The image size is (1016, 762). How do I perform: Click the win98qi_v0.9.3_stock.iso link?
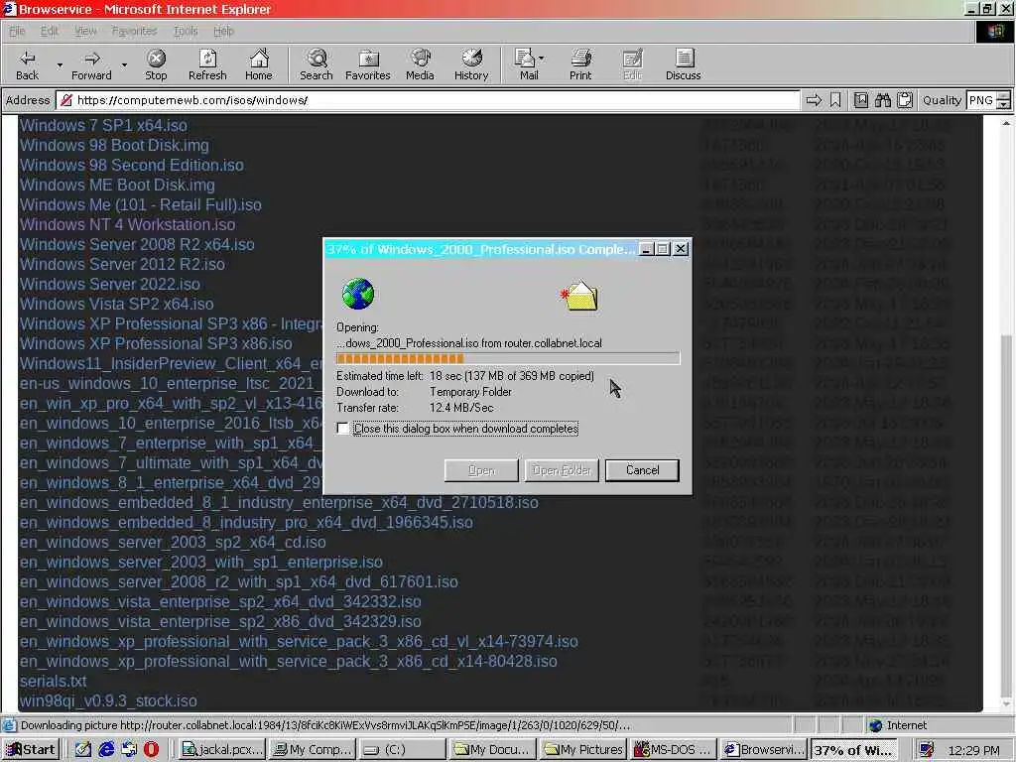108,701
